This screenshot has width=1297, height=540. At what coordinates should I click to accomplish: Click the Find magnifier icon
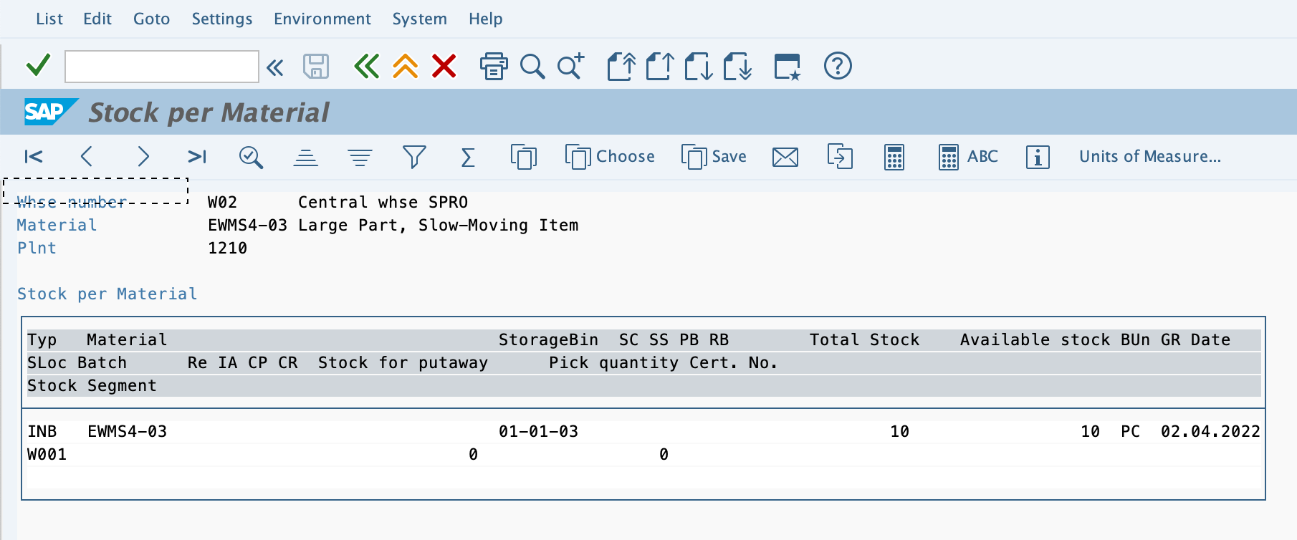(x=532, y=67)
